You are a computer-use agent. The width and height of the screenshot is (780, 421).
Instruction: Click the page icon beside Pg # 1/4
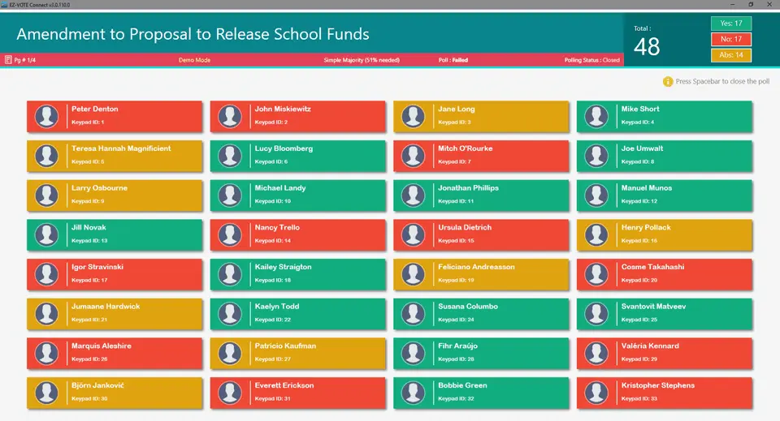pos(8,60)
